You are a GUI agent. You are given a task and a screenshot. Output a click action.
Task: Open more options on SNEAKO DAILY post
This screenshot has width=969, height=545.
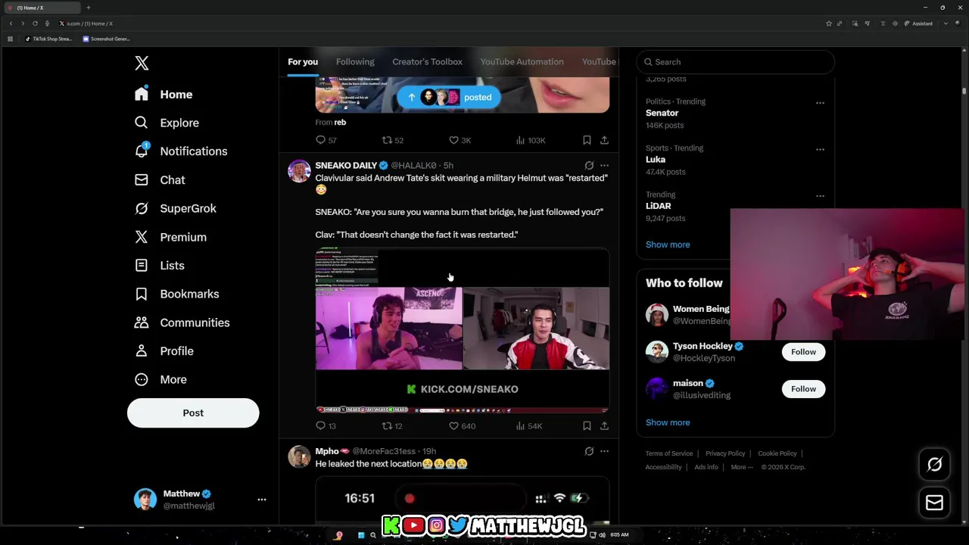pos(604,165)
